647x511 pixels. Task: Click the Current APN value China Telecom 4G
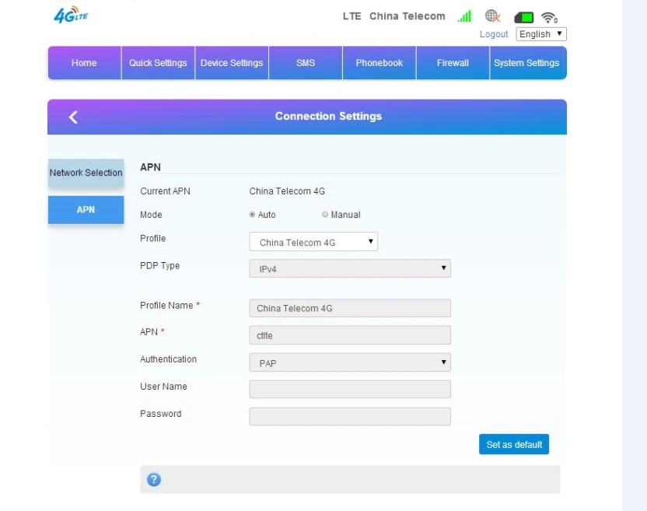click(x=287, y=191)
